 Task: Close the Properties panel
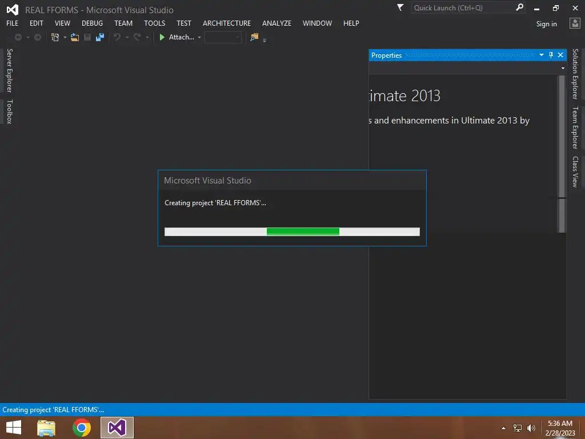(560, 55)
